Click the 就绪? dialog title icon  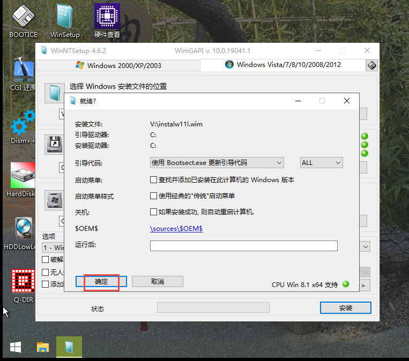point(73,101)
